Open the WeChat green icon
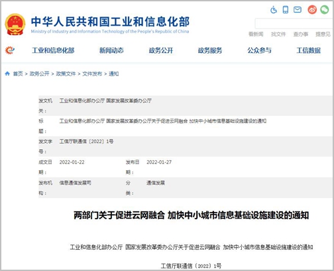This screenshot has height=271, width=334. point(325,10)
